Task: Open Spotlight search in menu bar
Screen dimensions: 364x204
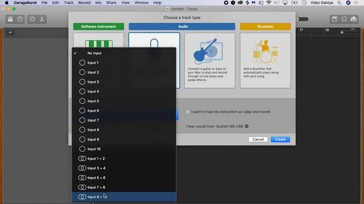Action: [x=340, y=3]
